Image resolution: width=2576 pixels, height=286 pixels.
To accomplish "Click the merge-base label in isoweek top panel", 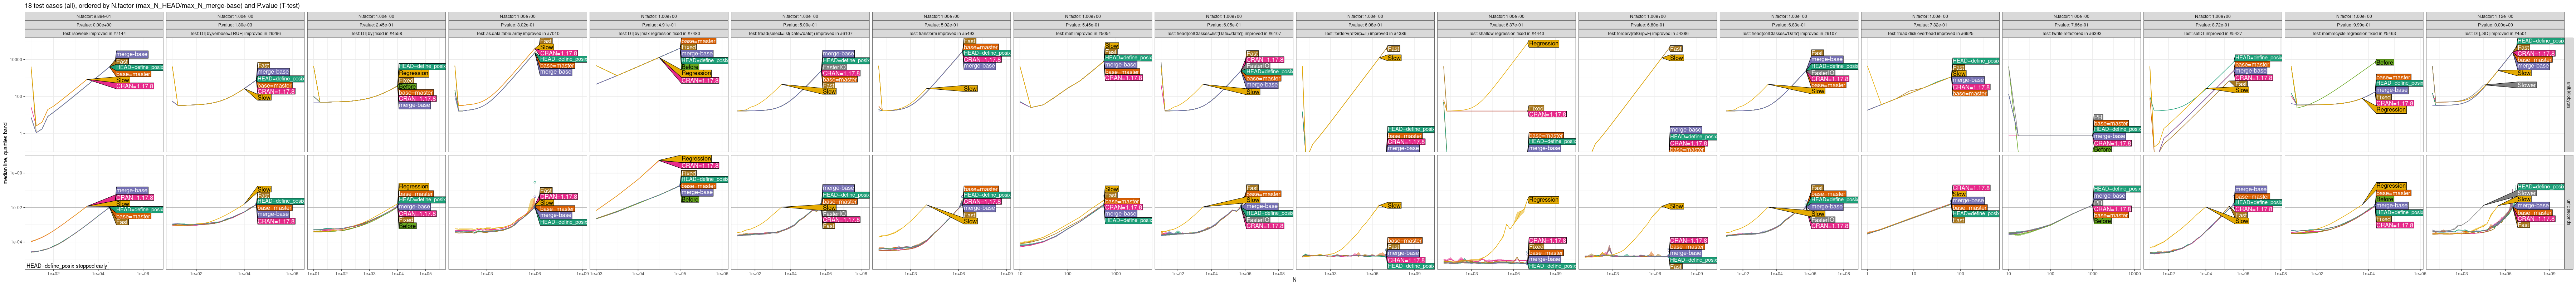I will click(x=132, y=54).
